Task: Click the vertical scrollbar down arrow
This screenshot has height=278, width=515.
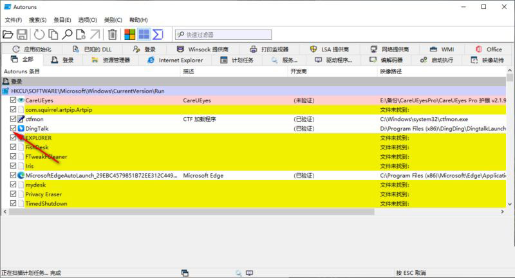Action: pyautogui.click(x=509, y=204)
